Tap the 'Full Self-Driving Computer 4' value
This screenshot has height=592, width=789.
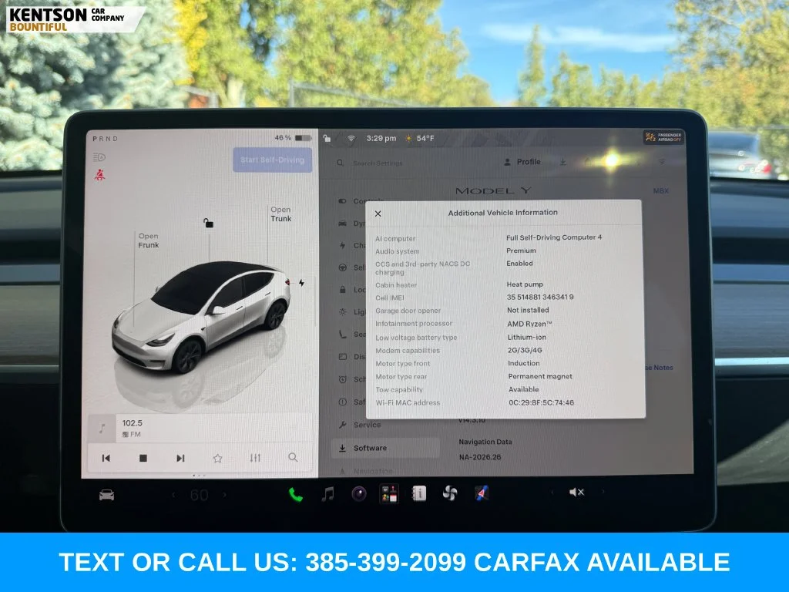[x=554, y=237]
